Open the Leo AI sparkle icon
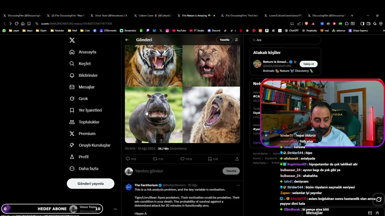385x216 pixels. point(374,23)
